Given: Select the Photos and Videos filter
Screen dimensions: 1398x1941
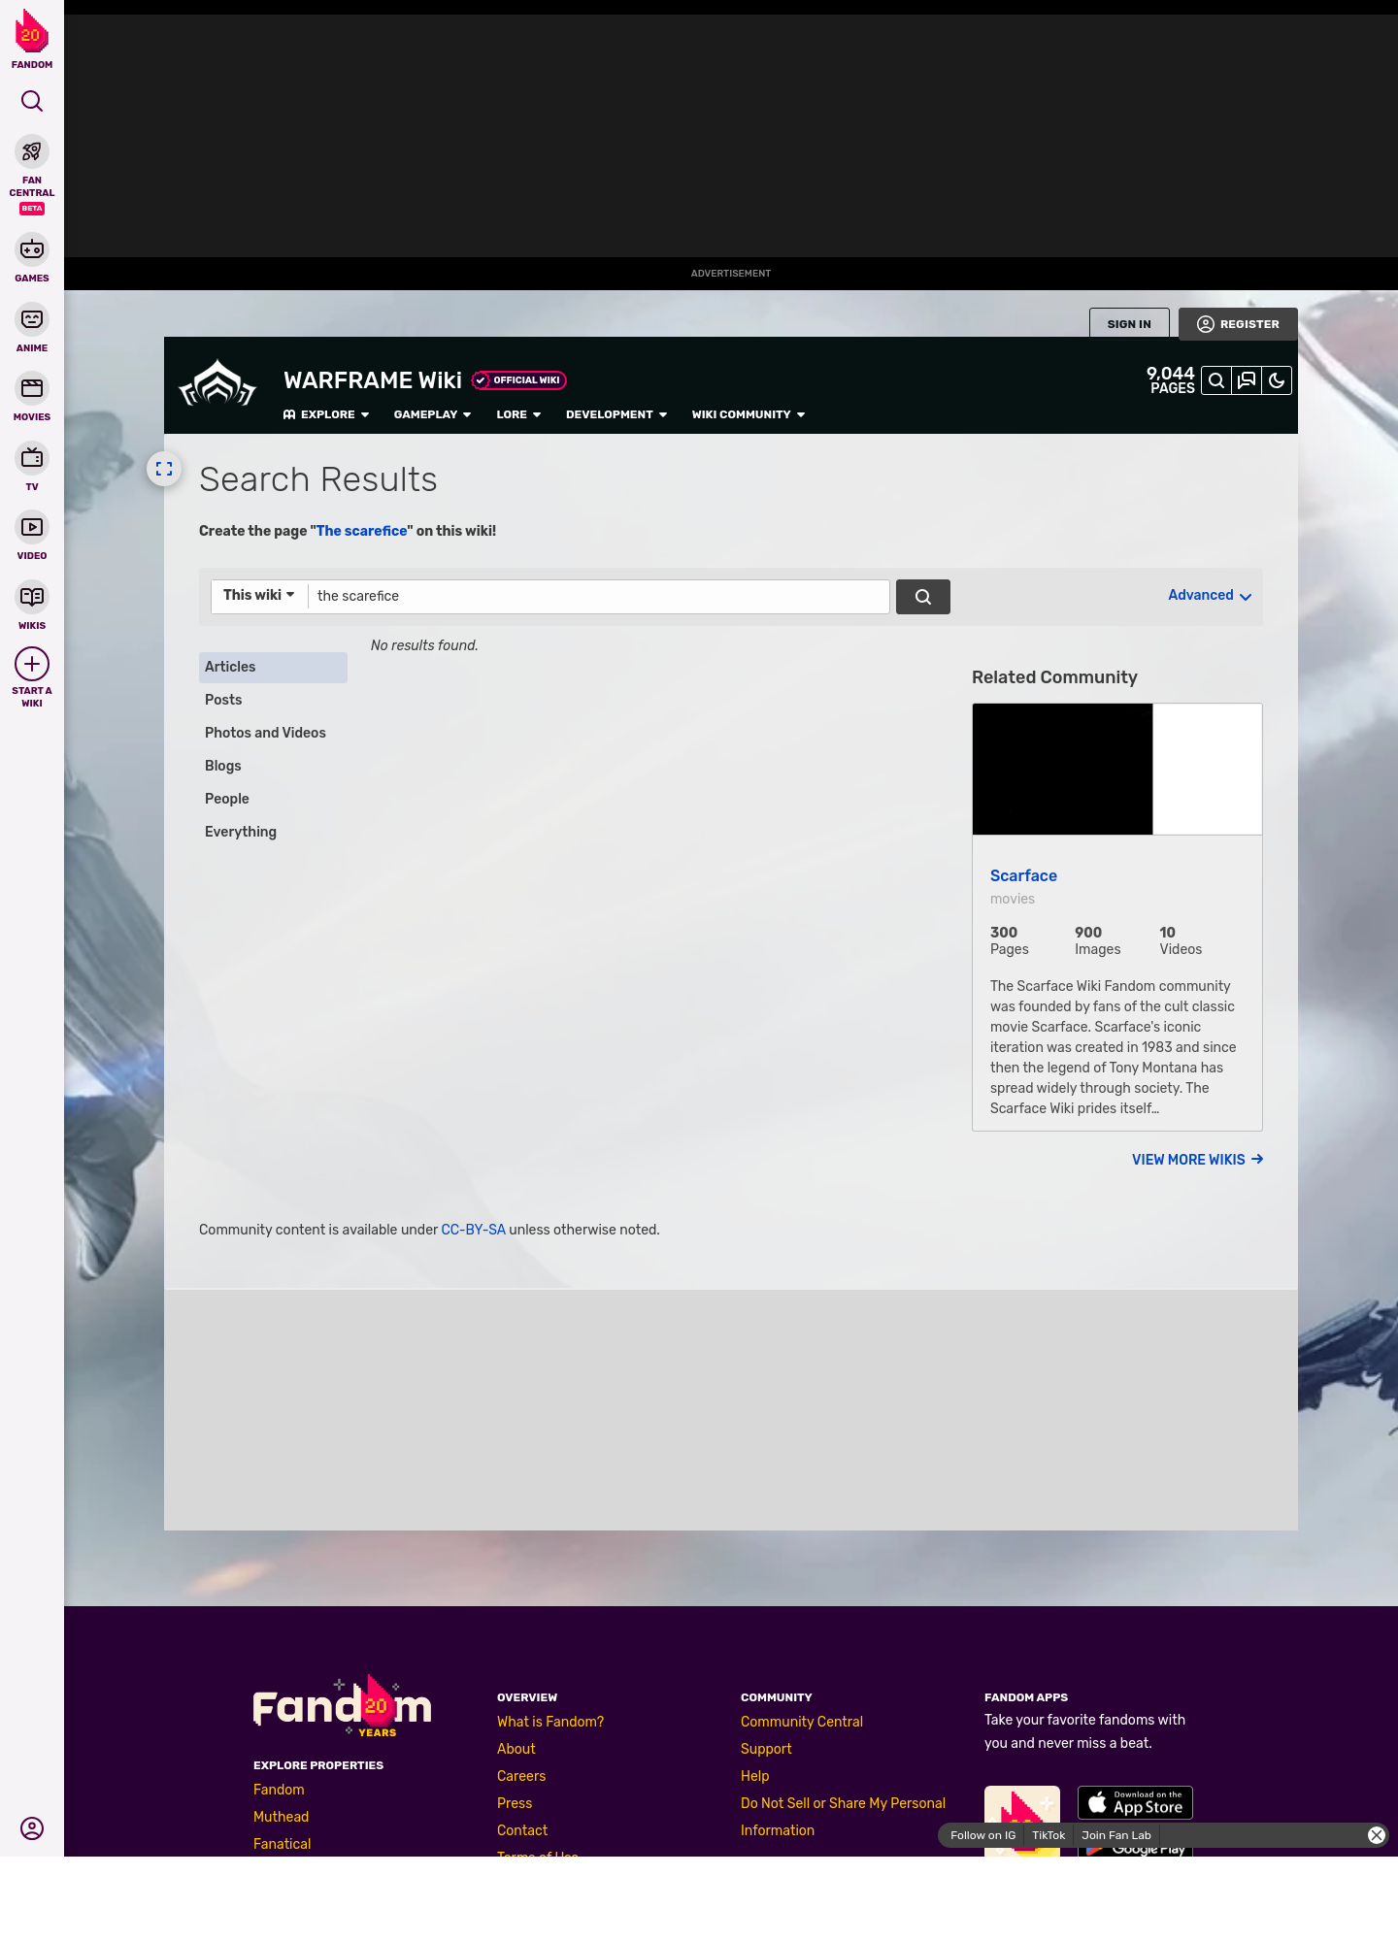Looking at the screenshot, I should 273,733.
